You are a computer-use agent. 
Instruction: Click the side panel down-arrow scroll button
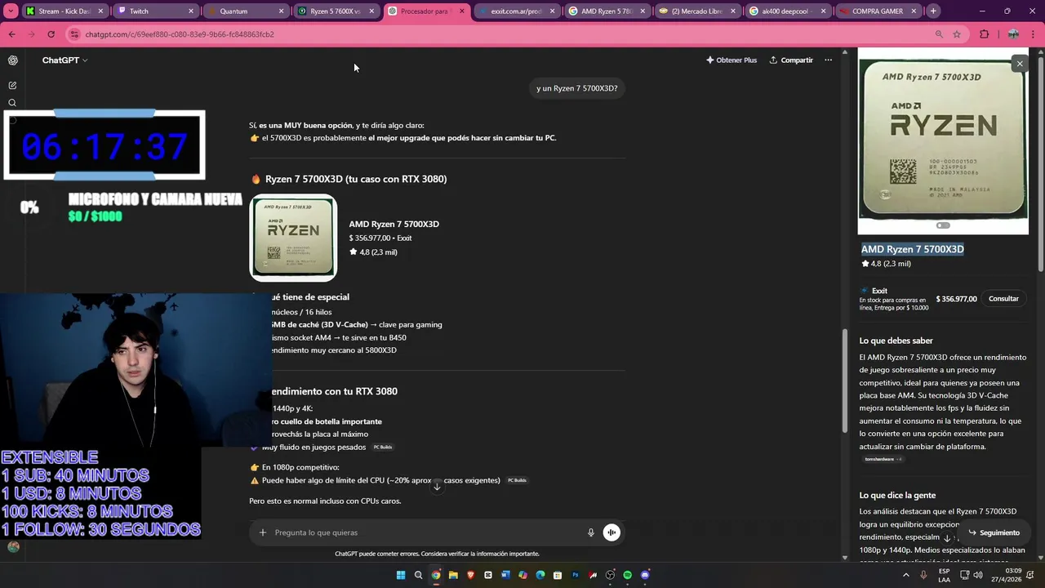[947, 538]
